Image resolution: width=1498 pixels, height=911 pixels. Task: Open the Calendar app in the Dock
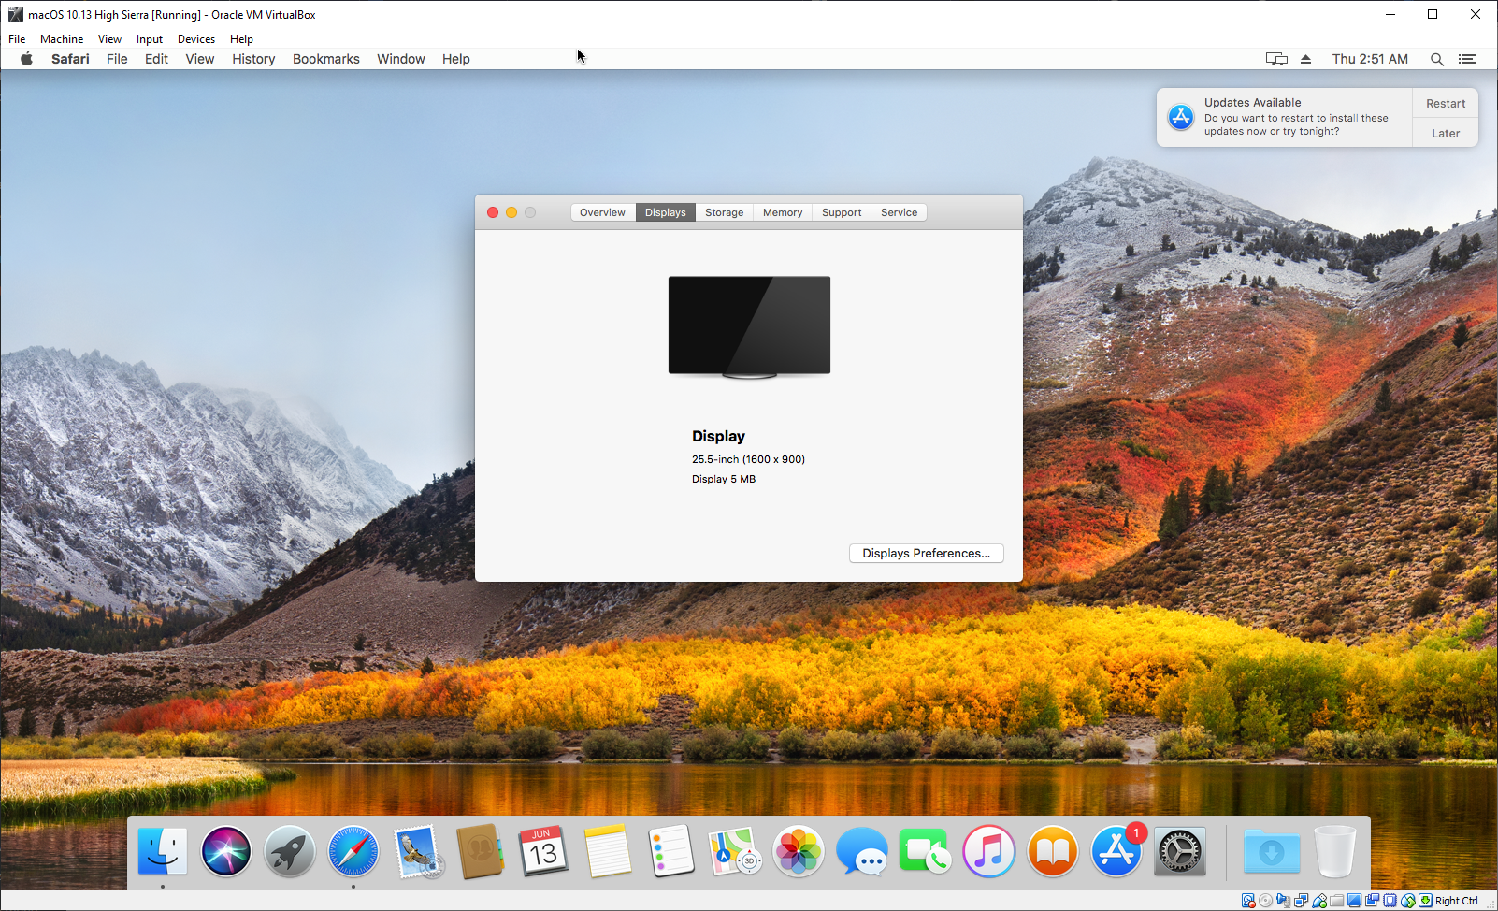click(543, 851)
